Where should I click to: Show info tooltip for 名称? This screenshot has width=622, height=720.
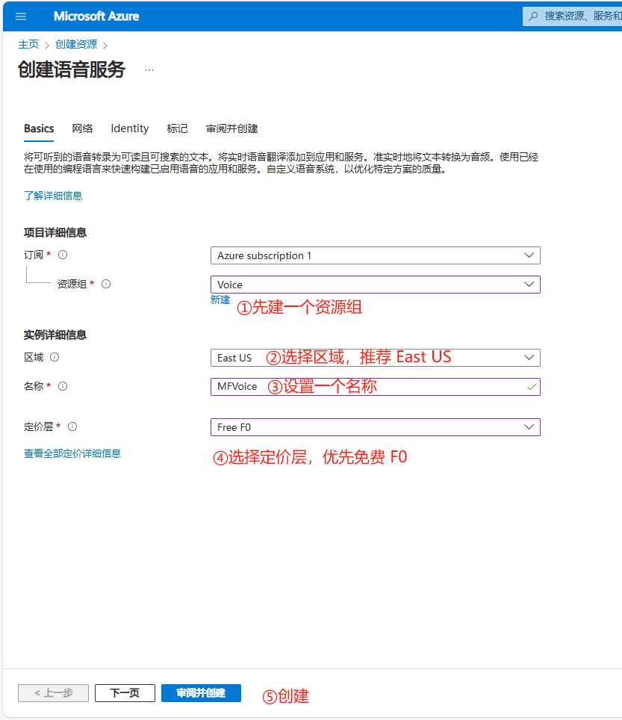pyautogui.click(x=63, y=386)
